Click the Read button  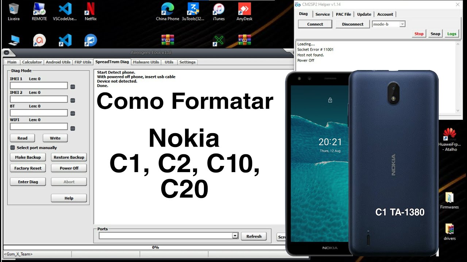22,138
